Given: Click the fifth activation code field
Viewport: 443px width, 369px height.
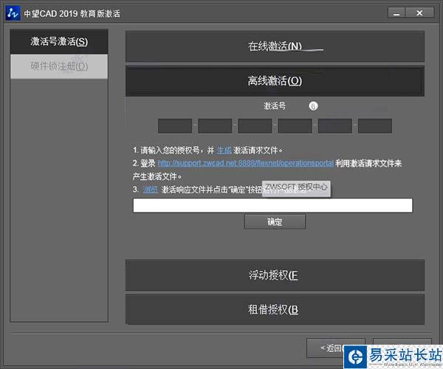Looking at the screenshot, I should pyautogui.click(x=335, y=126).
